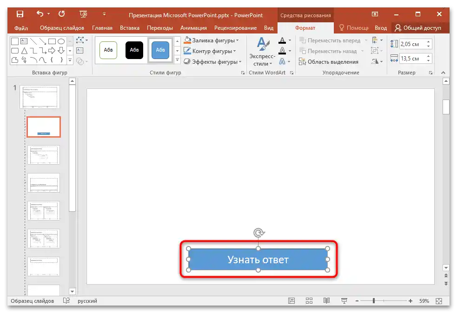Redo the last action
This screenshot has width=457, height=313.
click(x=61, y=14)
